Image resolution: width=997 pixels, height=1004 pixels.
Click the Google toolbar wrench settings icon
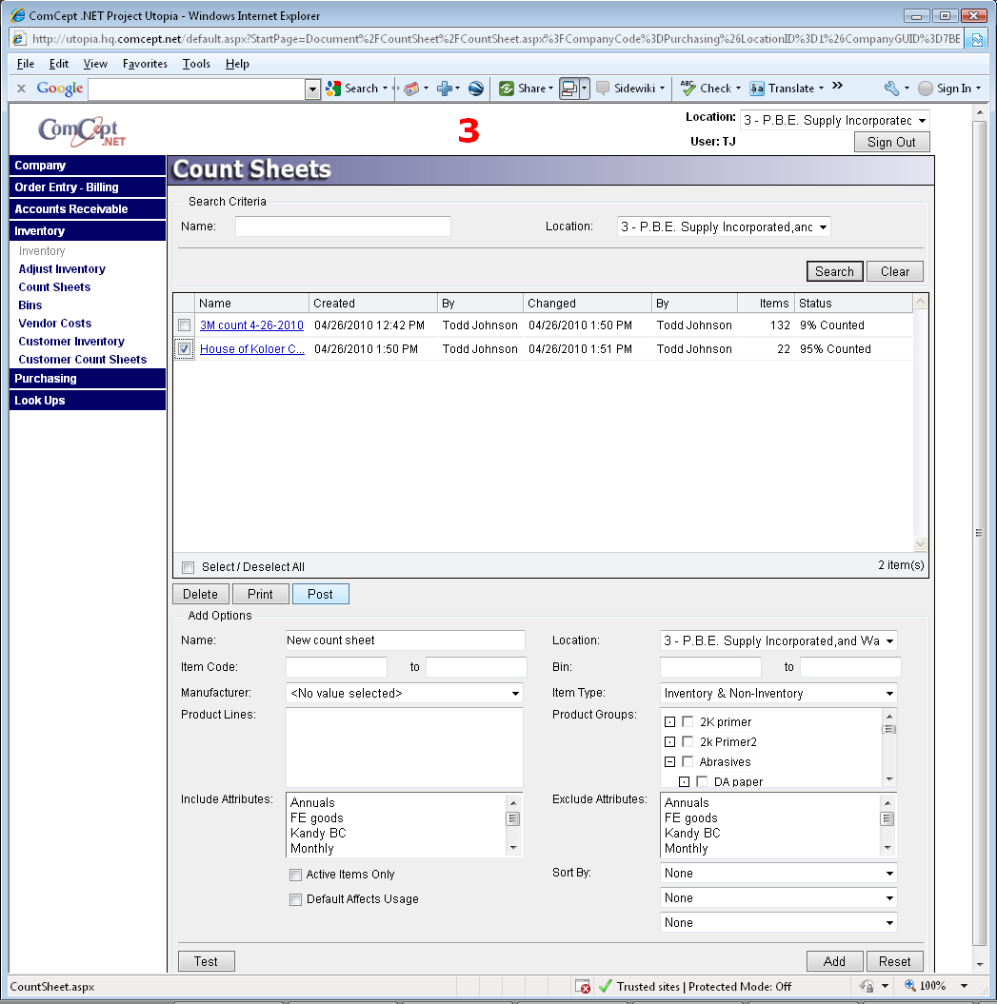coord(891,89)
